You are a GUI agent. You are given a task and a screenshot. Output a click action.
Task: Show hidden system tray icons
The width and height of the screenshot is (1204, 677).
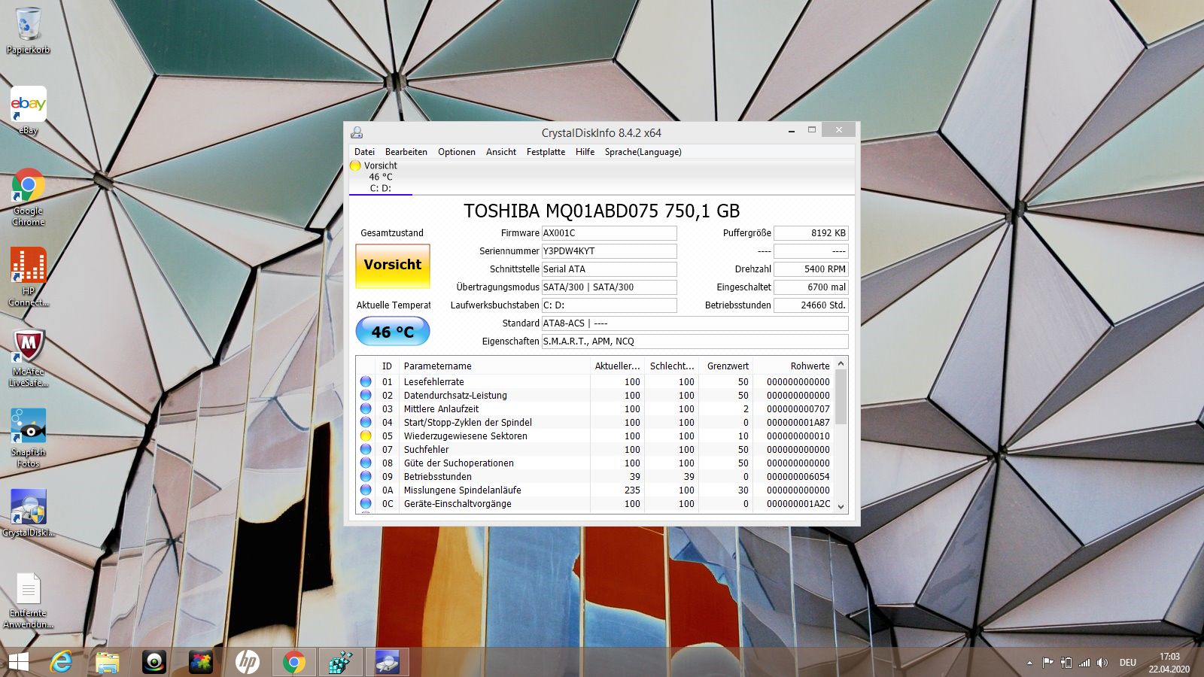click(x=1029, y=663)
